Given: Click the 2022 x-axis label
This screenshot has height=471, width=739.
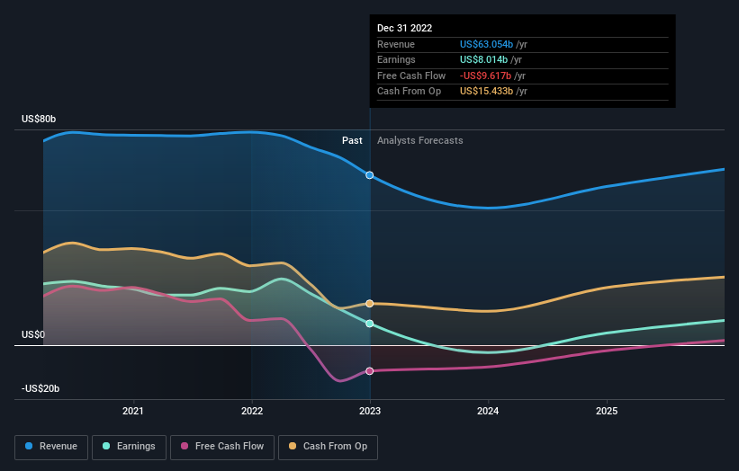Looking at the screenshot, I should coord(252,411).
